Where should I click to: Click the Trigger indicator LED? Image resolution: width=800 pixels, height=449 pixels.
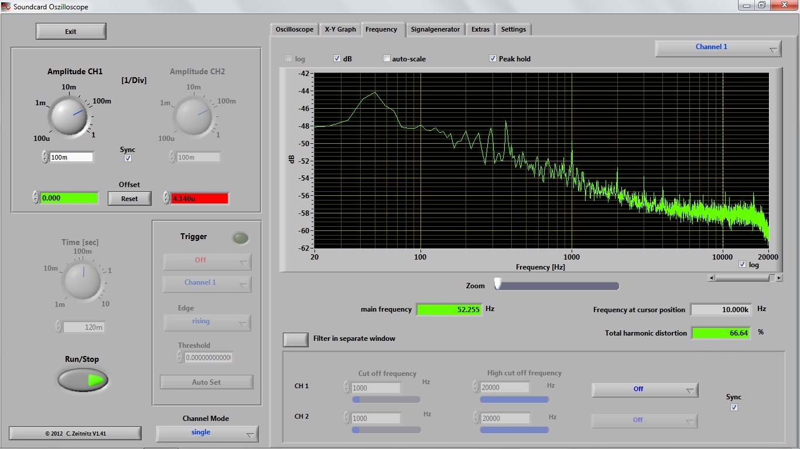(240, 238)
